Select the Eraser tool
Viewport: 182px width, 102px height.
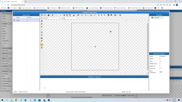[x=42, y=21]
